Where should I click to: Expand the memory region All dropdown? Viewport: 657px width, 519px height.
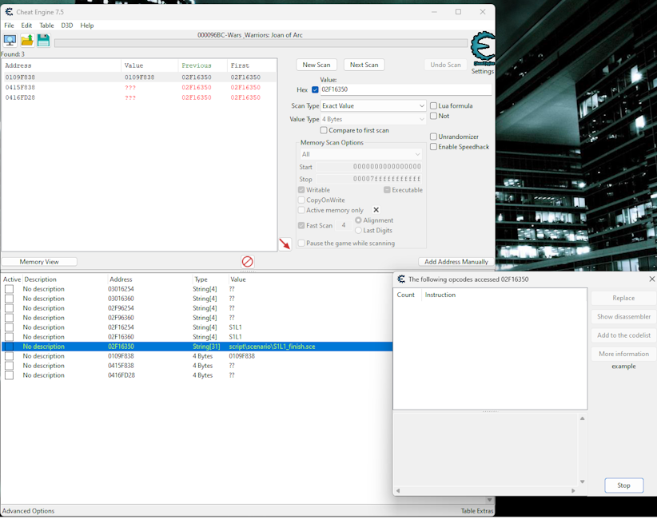coord(360,154)
